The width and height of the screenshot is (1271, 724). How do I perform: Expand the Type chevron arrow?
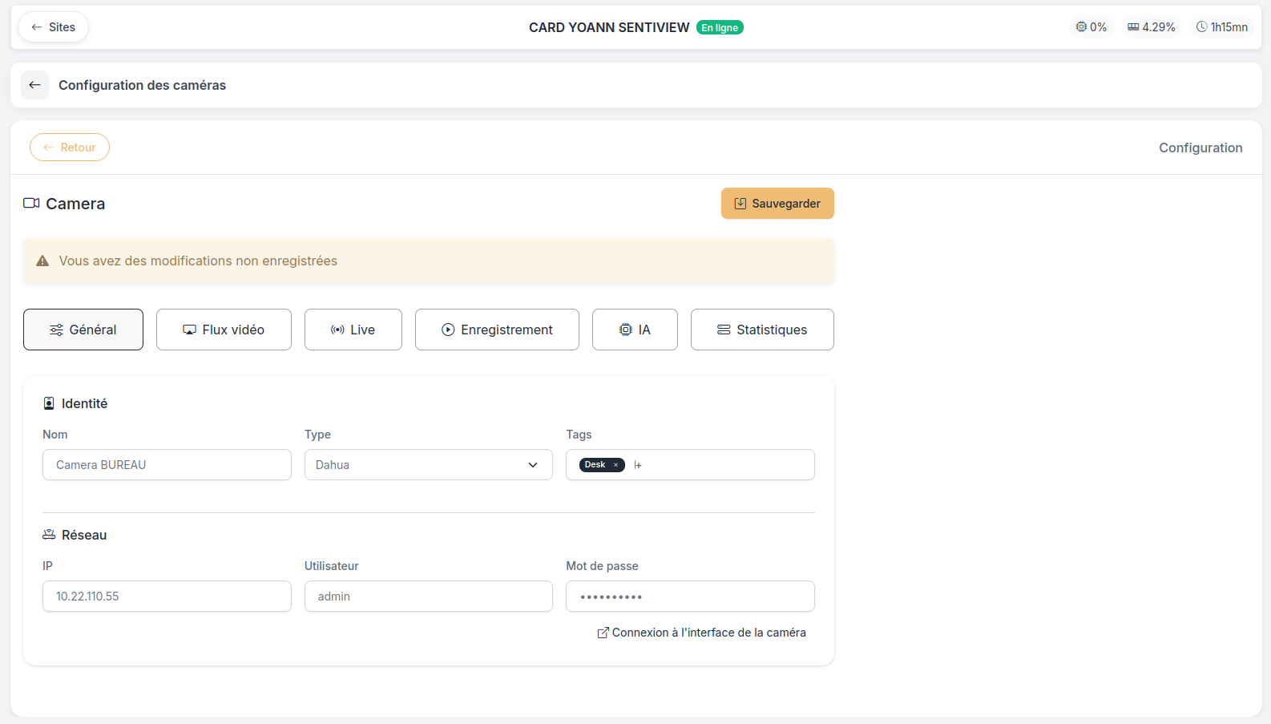pos(533,465)
